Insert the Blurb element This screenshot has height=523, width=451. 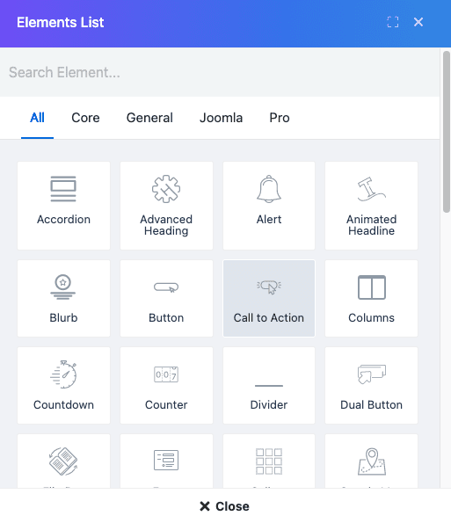(63, 299)
